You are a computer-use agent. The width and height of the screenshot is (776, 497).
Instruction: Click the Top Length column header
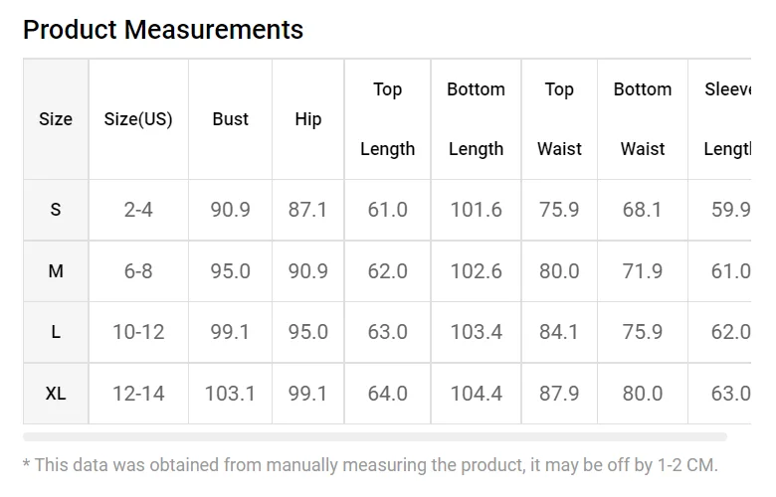coord(387,119)
